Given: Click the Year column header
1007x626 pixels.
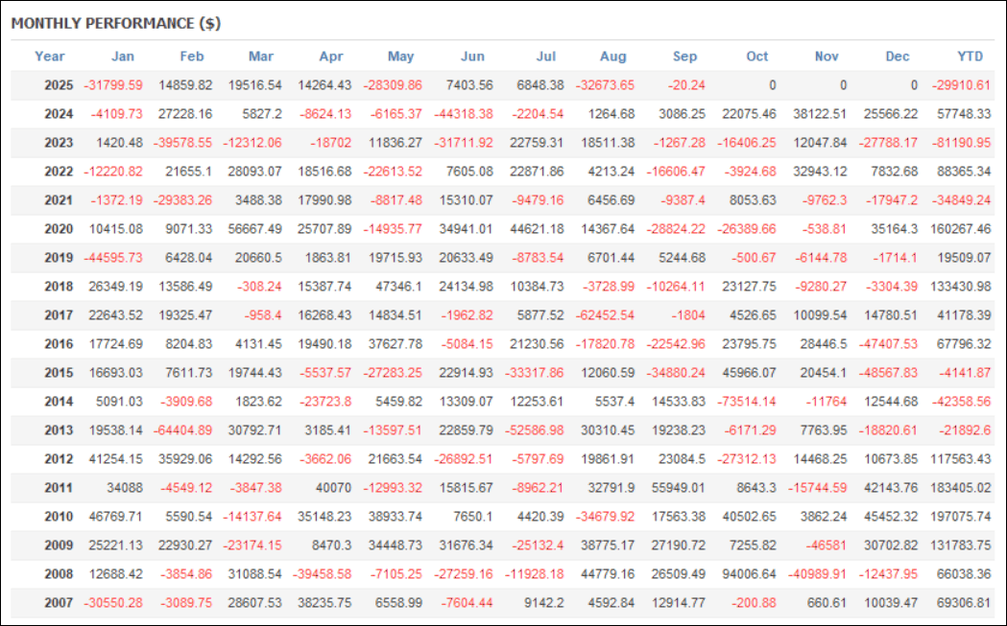Looking at the screenshot, I should pos(49,56).
